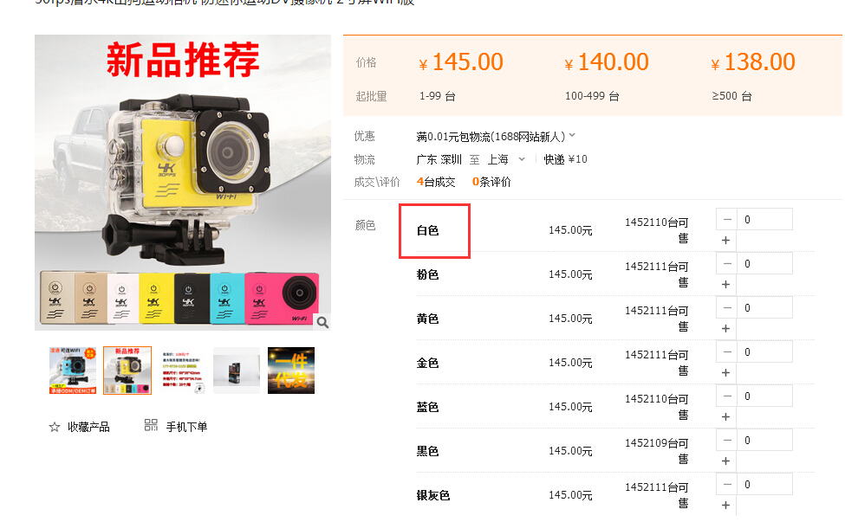
Task: Decrease pink color quantity with minus
Action: click(727, 264)
